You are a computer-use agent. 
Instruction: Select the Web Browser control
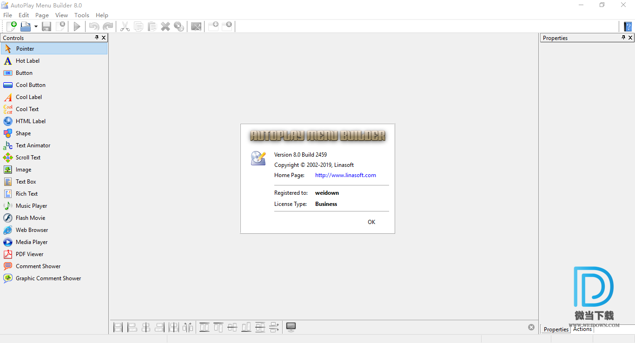54,230
